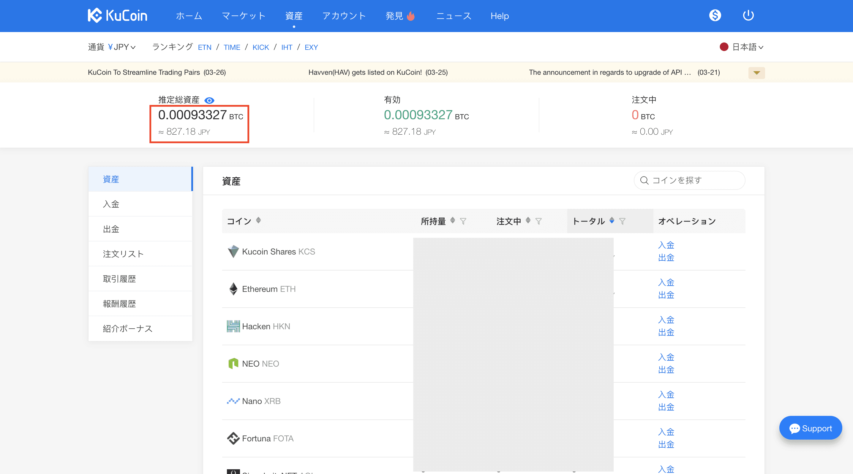853x474 pixels.
Task: Click the KuCoin logo
Action: pos(117,15)
